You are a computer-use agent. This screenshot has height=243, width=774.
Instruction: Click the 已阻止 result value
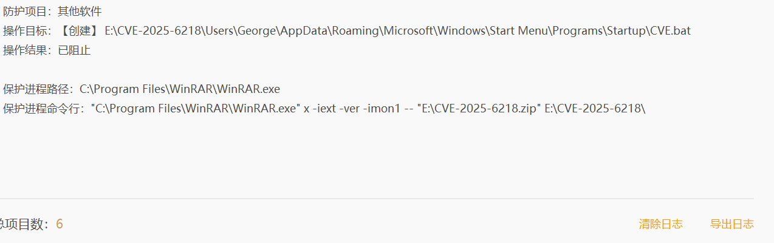pyautogui.click(x=74, y=50)
